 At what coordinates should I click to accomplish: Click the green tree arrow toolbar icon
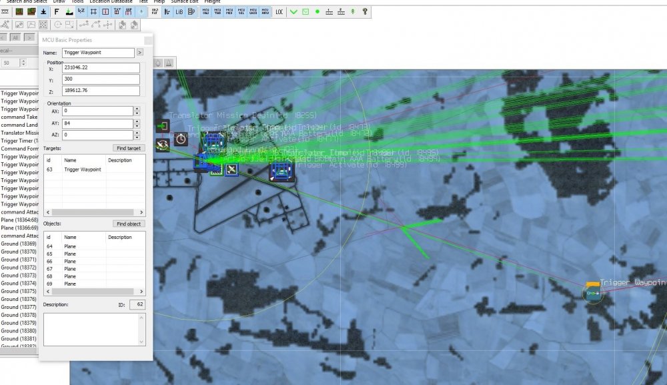click(x=353, y=11)
